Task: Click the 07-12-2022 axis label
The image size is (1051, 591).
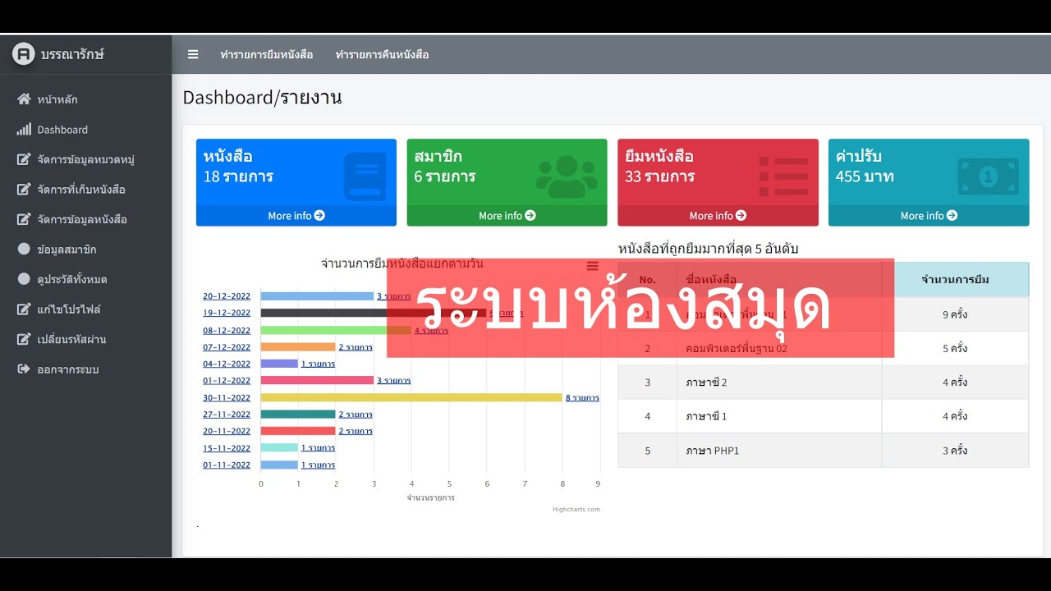Action: 227,347
